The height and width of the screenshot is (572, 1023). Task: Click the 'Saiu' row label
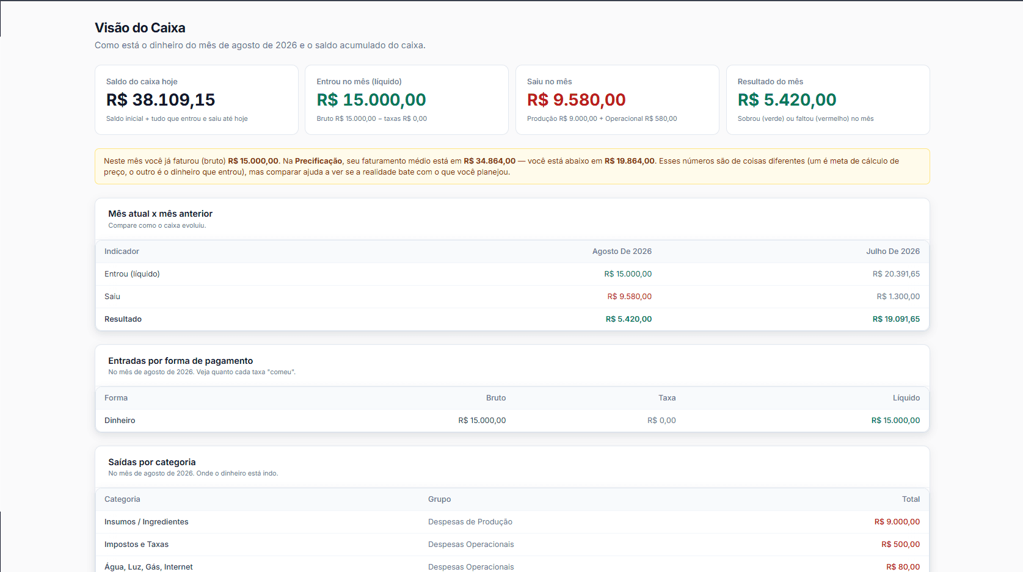[x=112, y=297]
